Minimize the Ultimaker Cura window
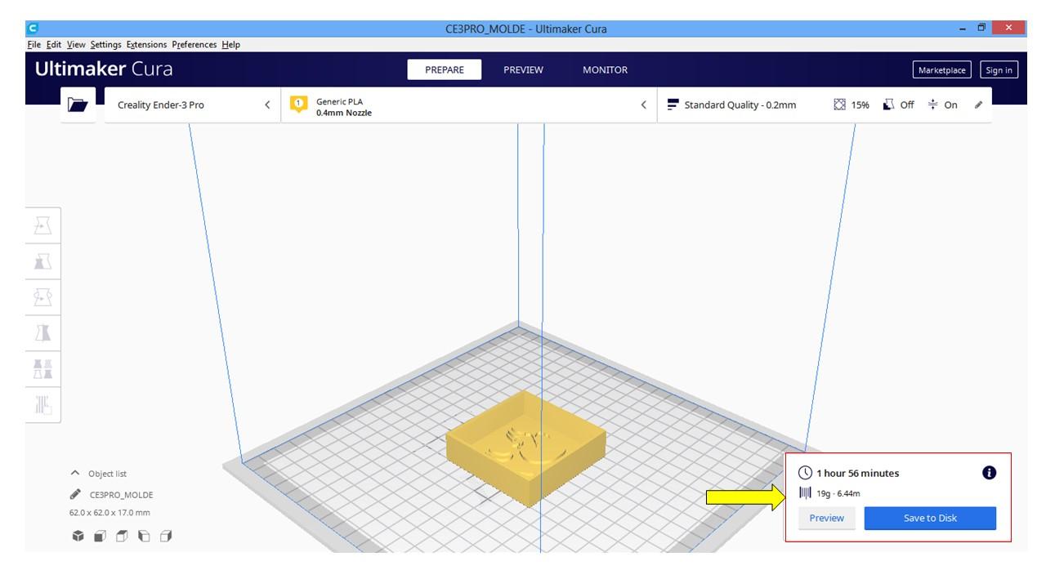 click(962, 29)
